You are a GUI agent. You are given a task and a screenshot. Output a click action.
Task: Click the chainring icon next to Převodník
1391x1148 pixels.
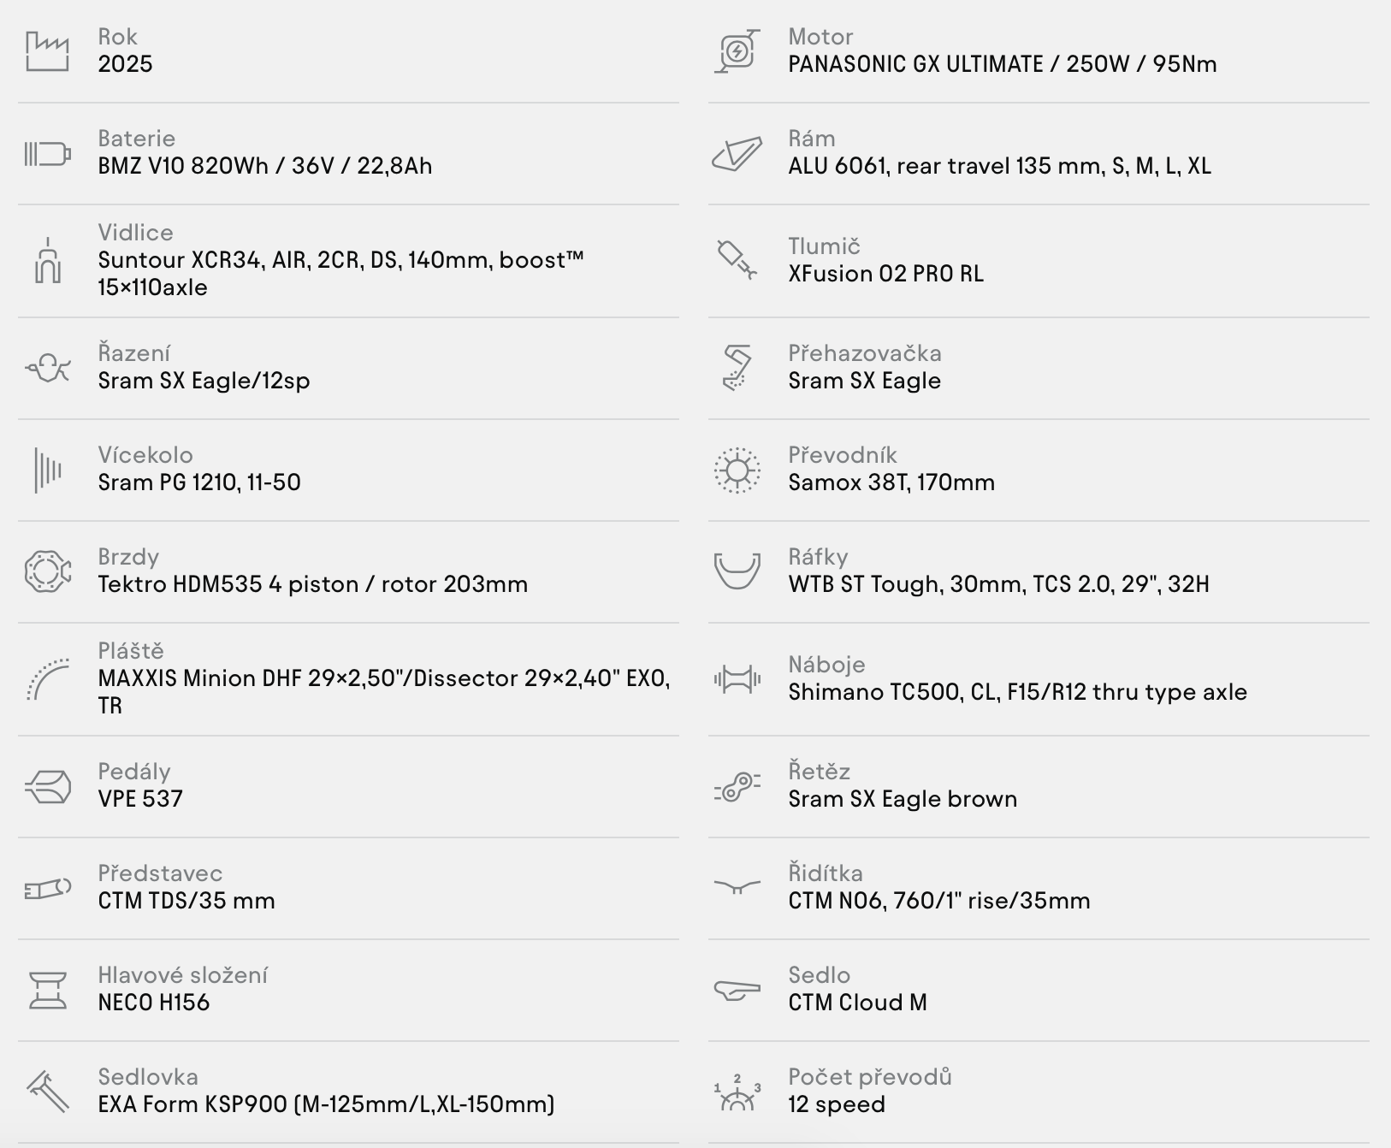(737, 470)
